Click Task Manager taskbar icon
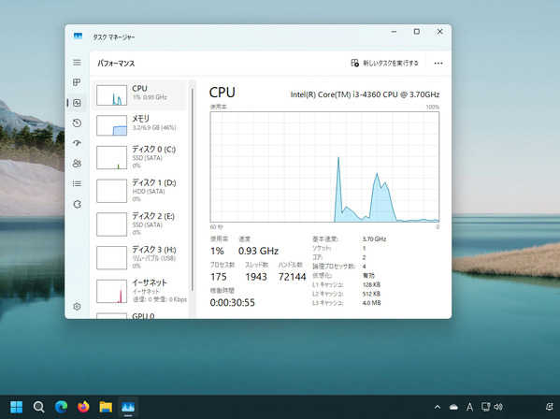Viewport: 560px width, 419px height. coord(128,407)
